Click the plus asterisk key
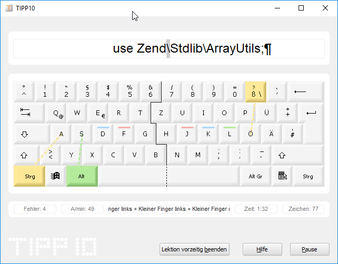 (287, 113)
